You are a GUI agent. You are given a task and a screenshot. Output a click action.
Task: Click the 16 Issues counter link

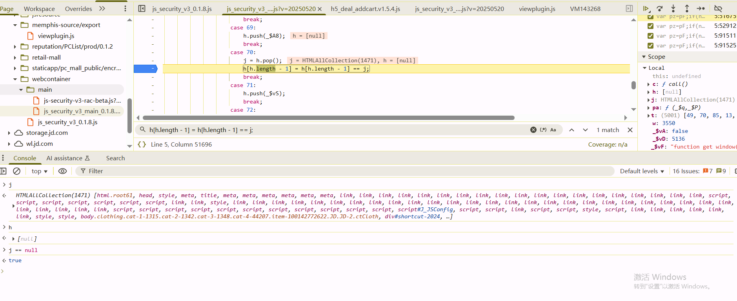686,171
